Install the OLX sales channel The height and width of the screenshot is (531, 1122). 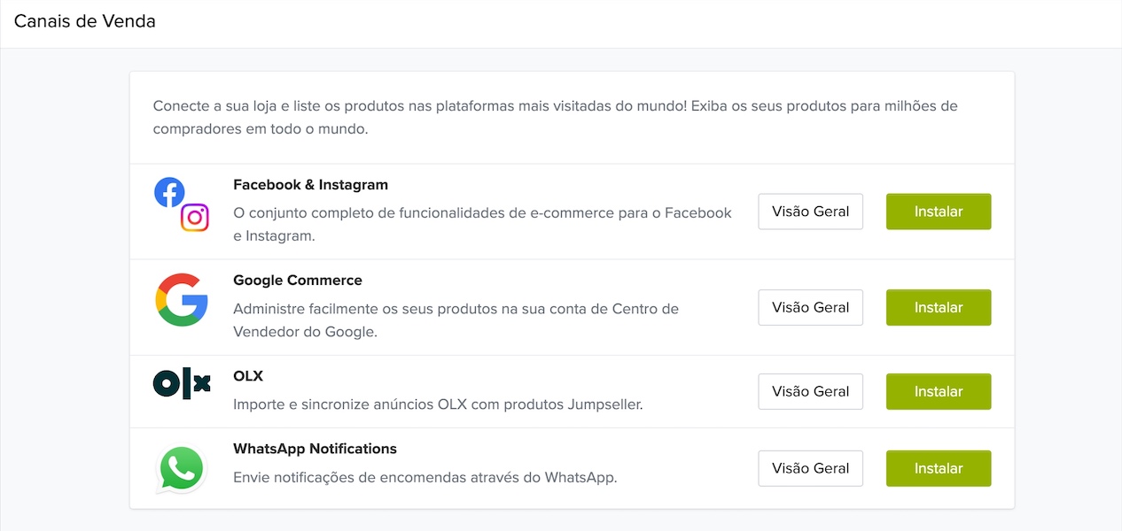tap(939, 391)
